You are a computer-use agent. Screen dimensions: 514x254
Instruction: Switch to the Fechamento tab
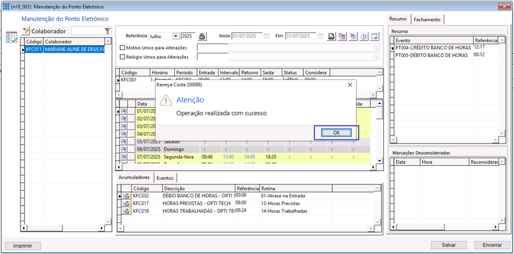(x=426, y=19)
